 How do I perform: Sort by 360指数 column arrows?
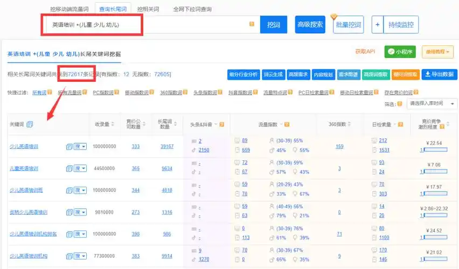pyautogui.click(x=349, y=124)
